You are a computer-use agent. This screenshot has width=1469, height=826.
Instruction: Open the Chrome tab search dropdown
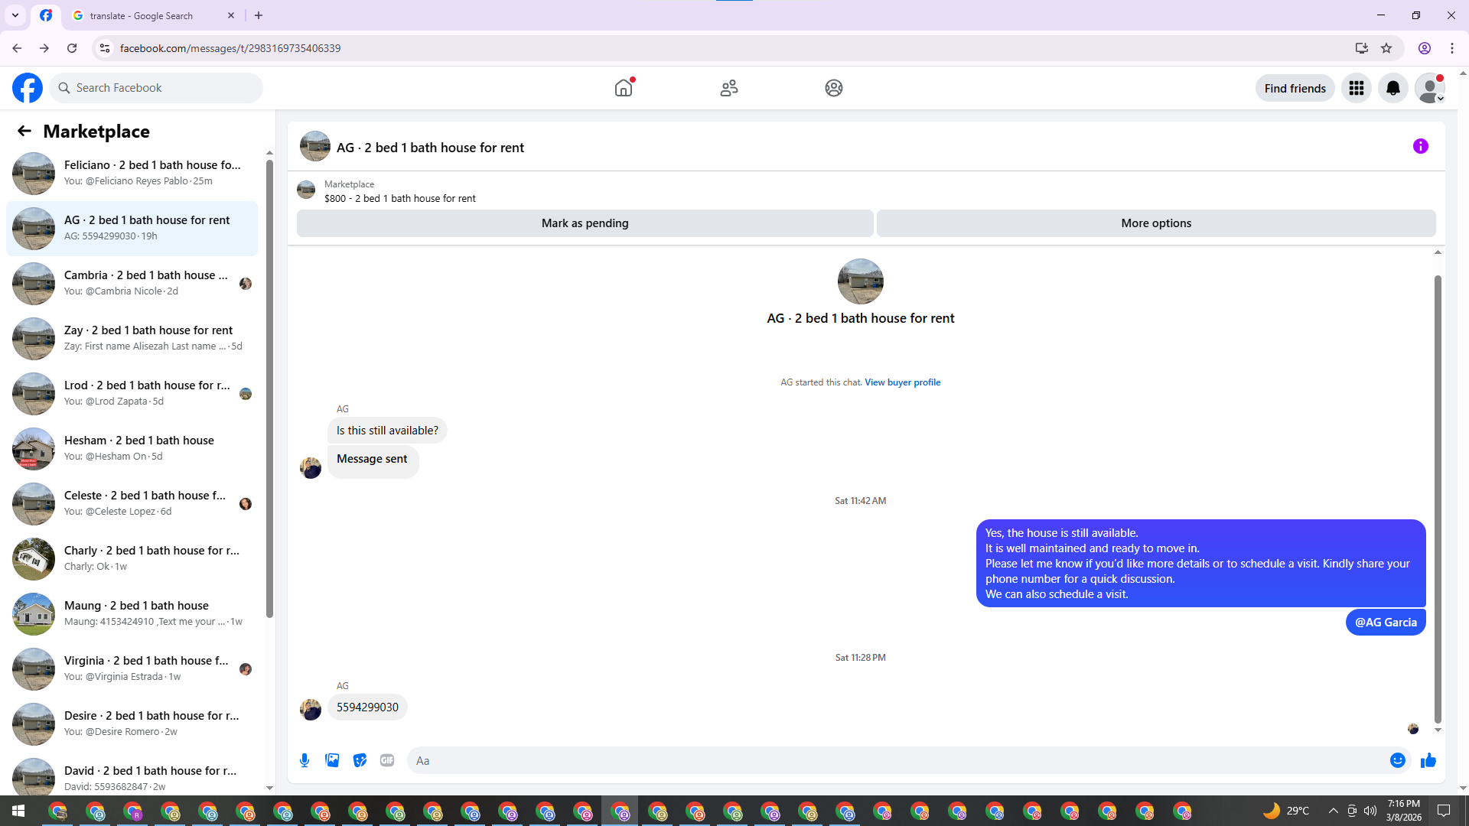click(x=15, y=15)
